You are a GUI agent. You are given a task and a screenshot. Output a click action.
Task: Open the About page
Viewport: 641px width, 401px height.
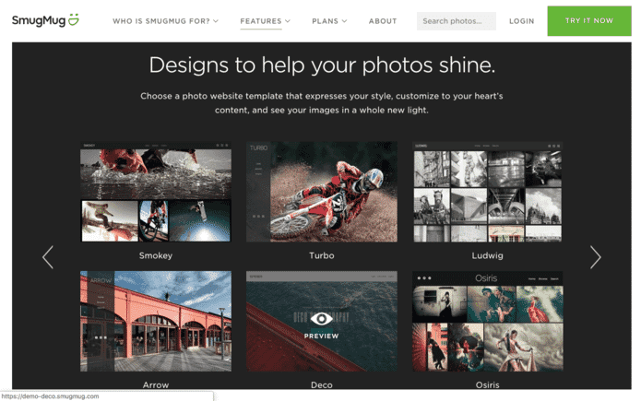pyautogui.click(x=383, y=21)
